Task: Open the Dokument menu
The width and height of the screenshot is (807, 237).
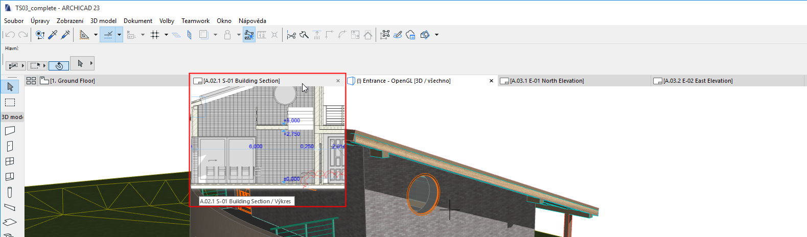Action: 137,21
